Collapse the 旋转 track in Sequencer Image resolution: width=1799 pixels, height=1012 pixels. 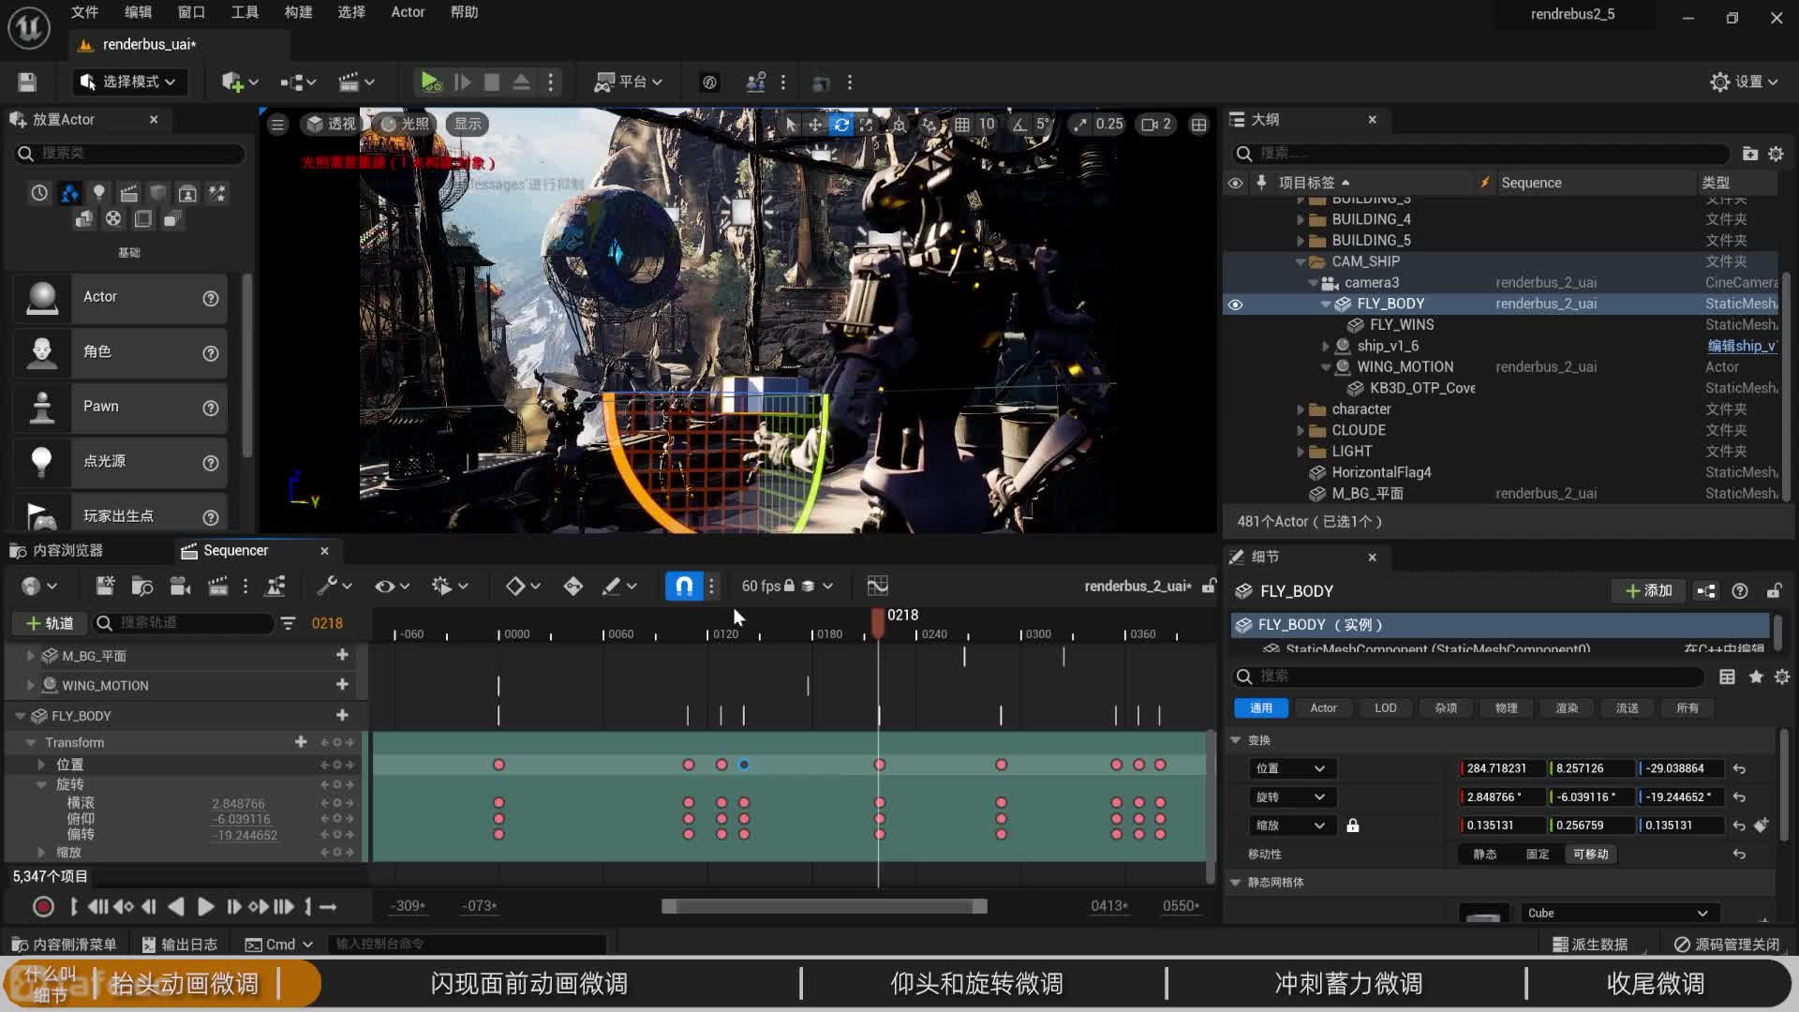[40, 784]
